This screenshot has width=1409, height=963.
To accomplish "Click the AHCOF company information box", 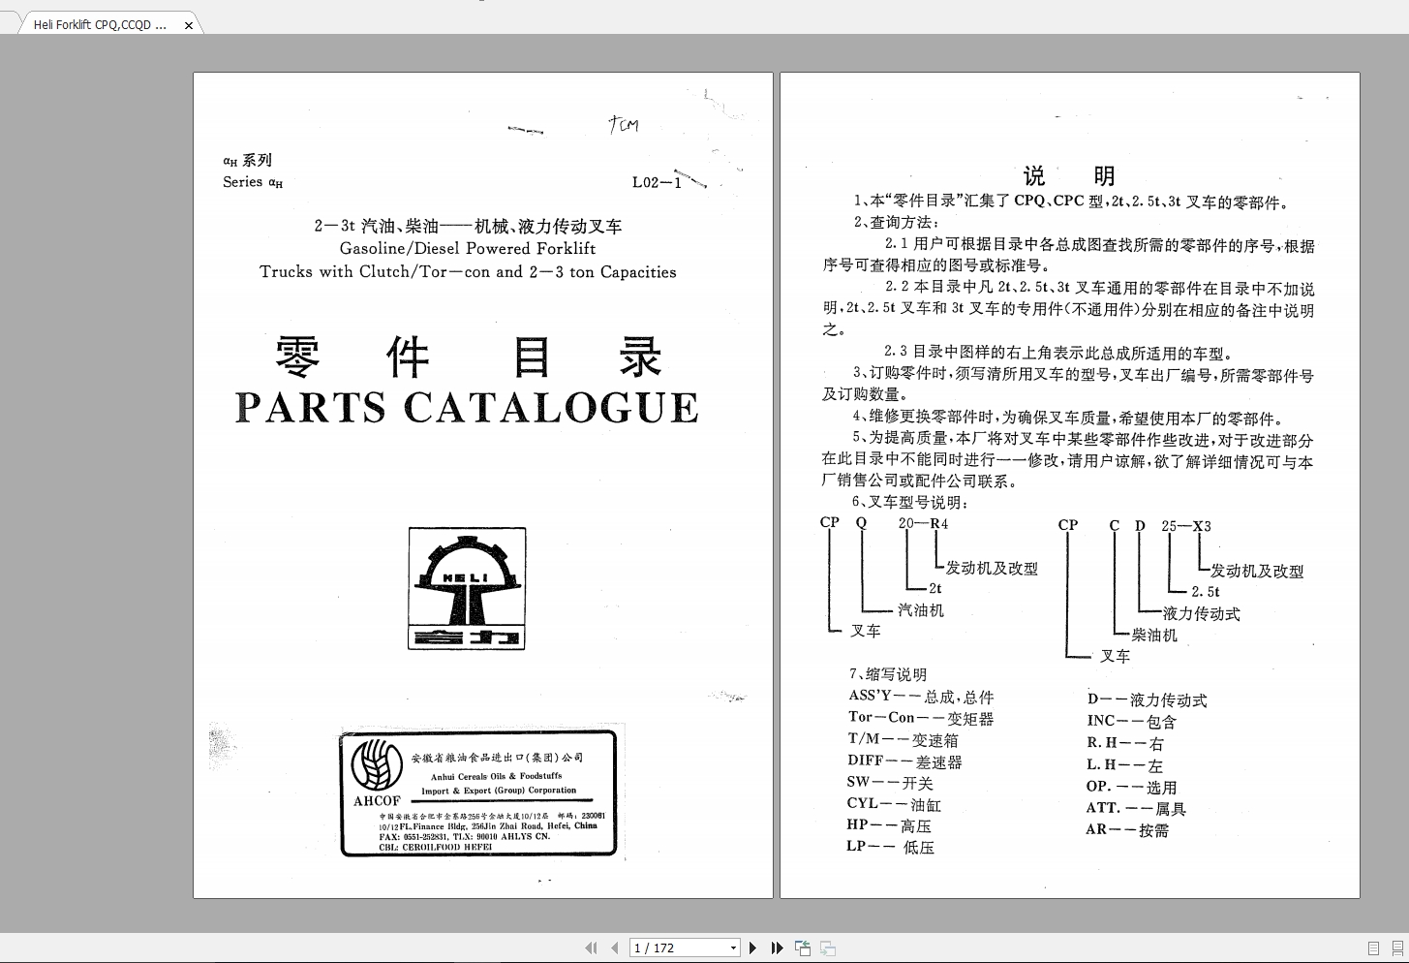I will pyautogui.click(x=479, y=794).
